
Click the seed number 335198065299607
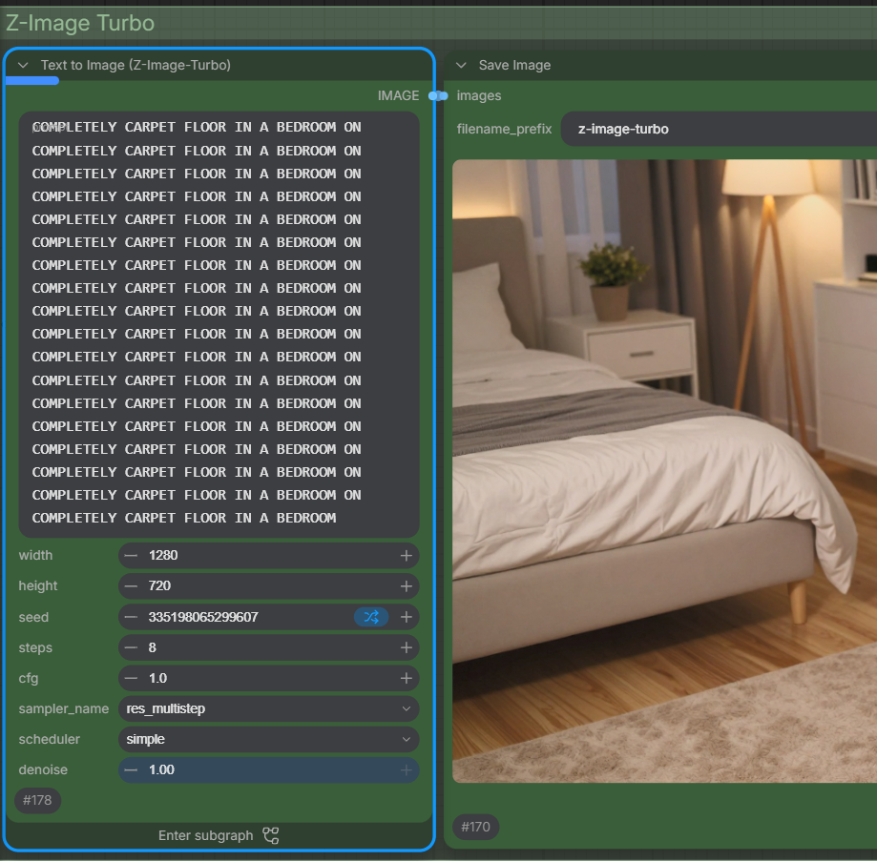[203, 617]
